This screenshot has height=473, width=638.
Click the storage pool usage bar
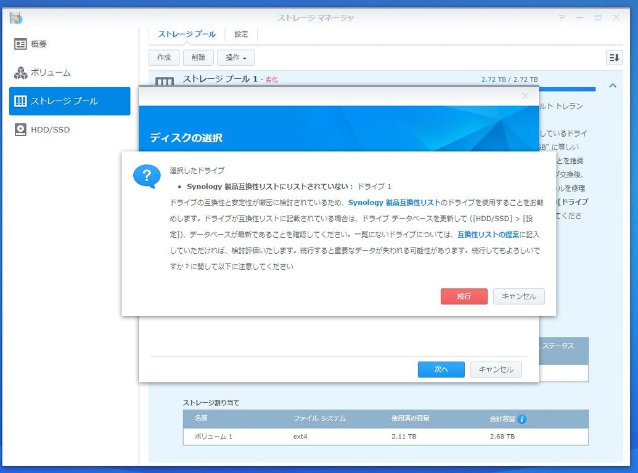tap(567, 89)
